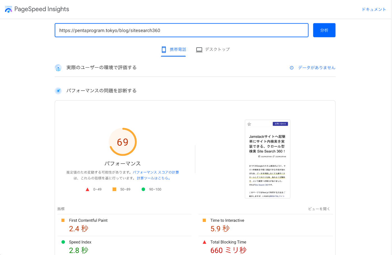392x255 pixels.
Task: Click the Time to Interactive label
Action: tap(227, 221)
